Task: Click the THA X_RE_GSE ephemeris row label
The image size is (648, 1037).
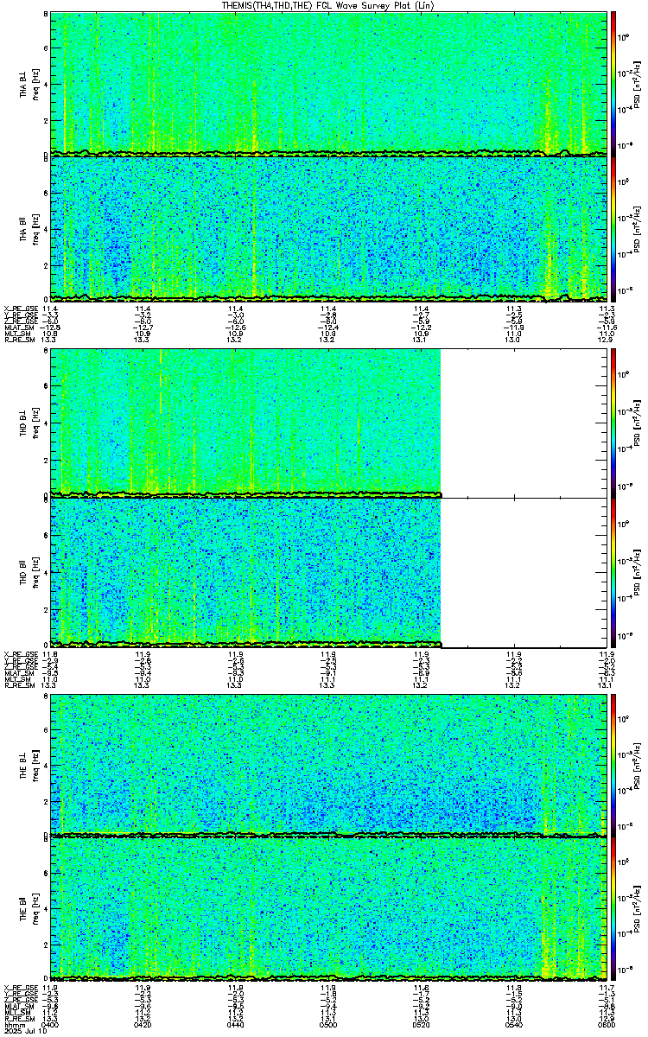Action: pos(20,308)
